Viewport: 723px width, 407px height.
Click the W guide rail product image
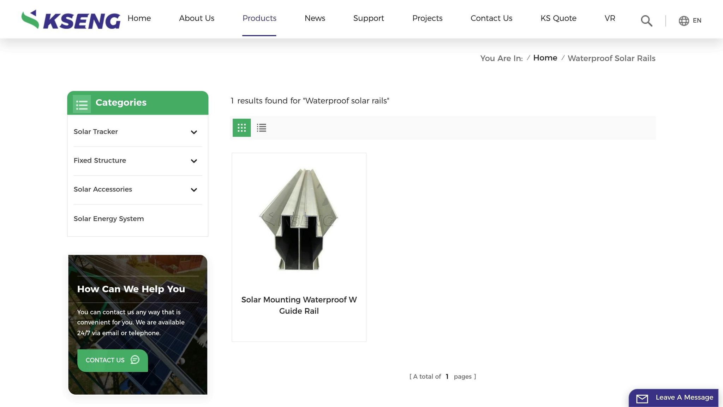[299, 219]
